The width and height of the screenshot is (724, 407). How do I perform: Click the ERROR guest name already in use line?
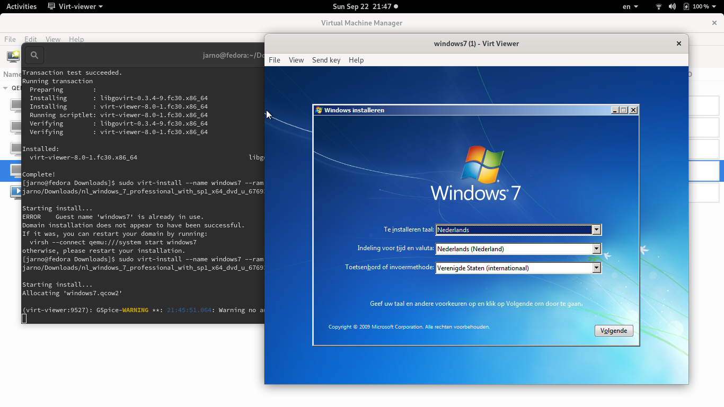tap(113, 217)
